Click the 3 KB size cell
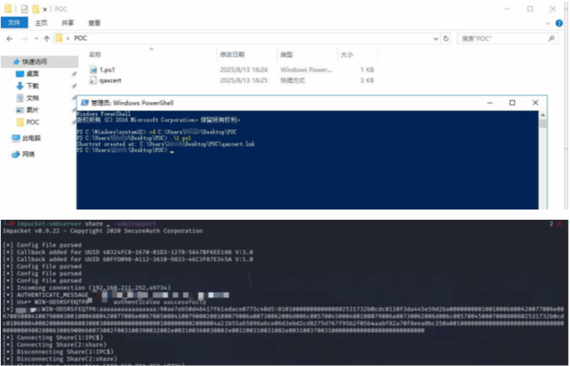Image resolution: width=570 pixels, height=366 pixels. [367, 80]
